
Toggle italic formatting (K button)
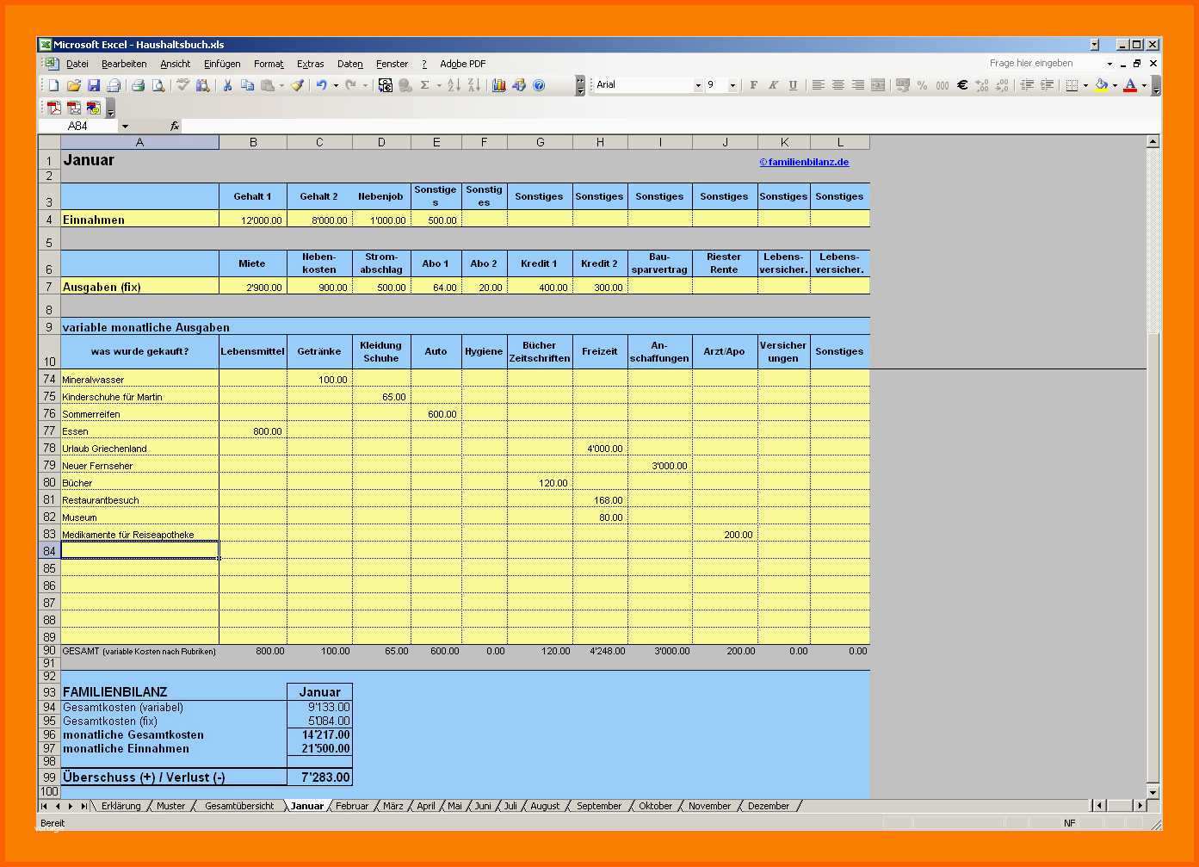(x=773, y=85)
